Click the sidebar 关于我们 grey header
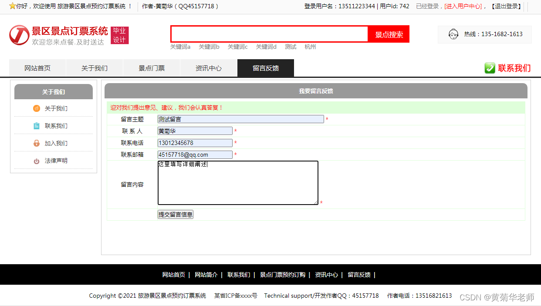Screen dimensions: 541x306 click(x=54, y=92)
